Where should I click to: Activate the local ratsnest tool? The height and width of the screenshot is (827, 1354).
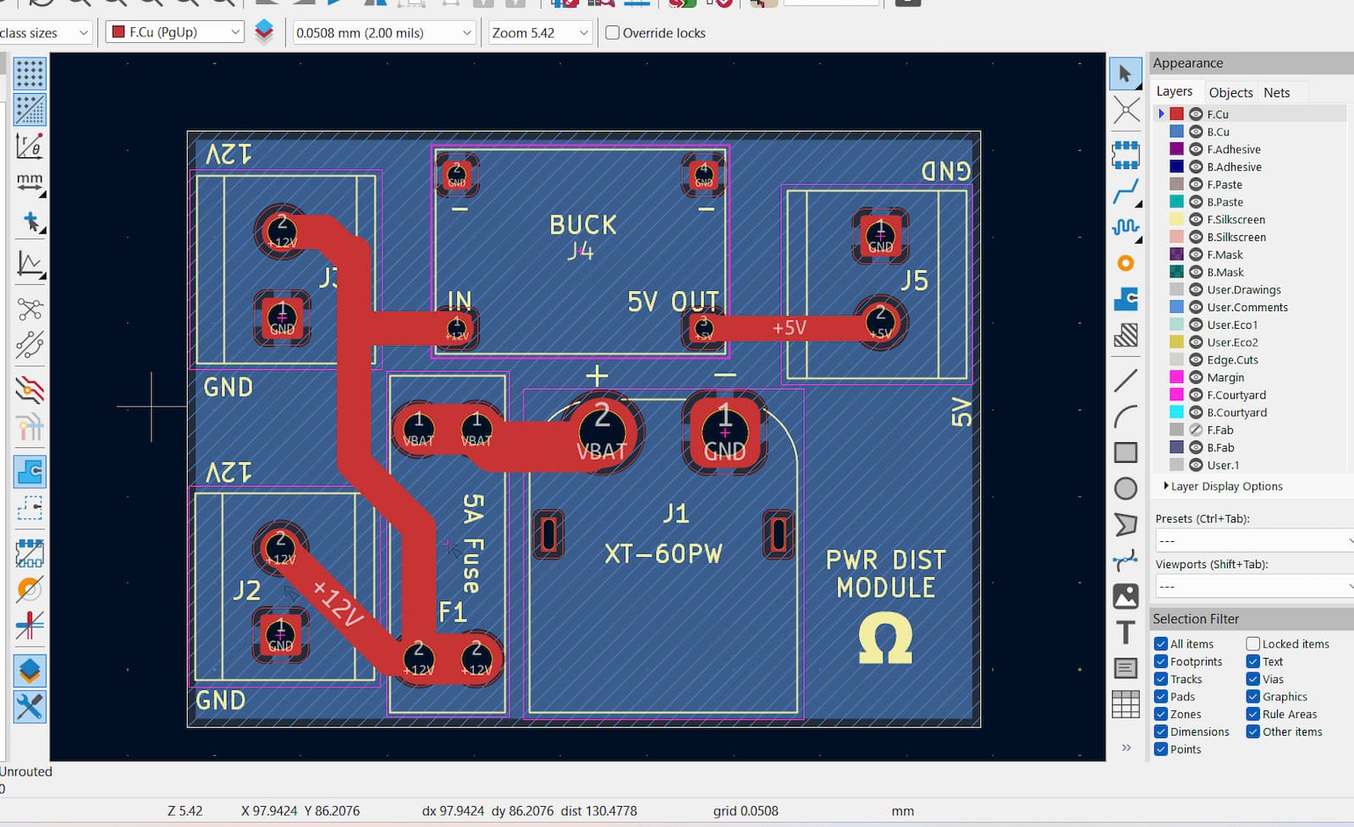coord(1126,110)
